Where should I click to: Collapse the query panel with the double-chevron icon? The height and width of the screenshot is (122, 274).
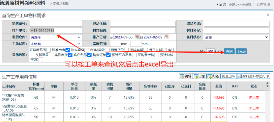pos(268,15)
